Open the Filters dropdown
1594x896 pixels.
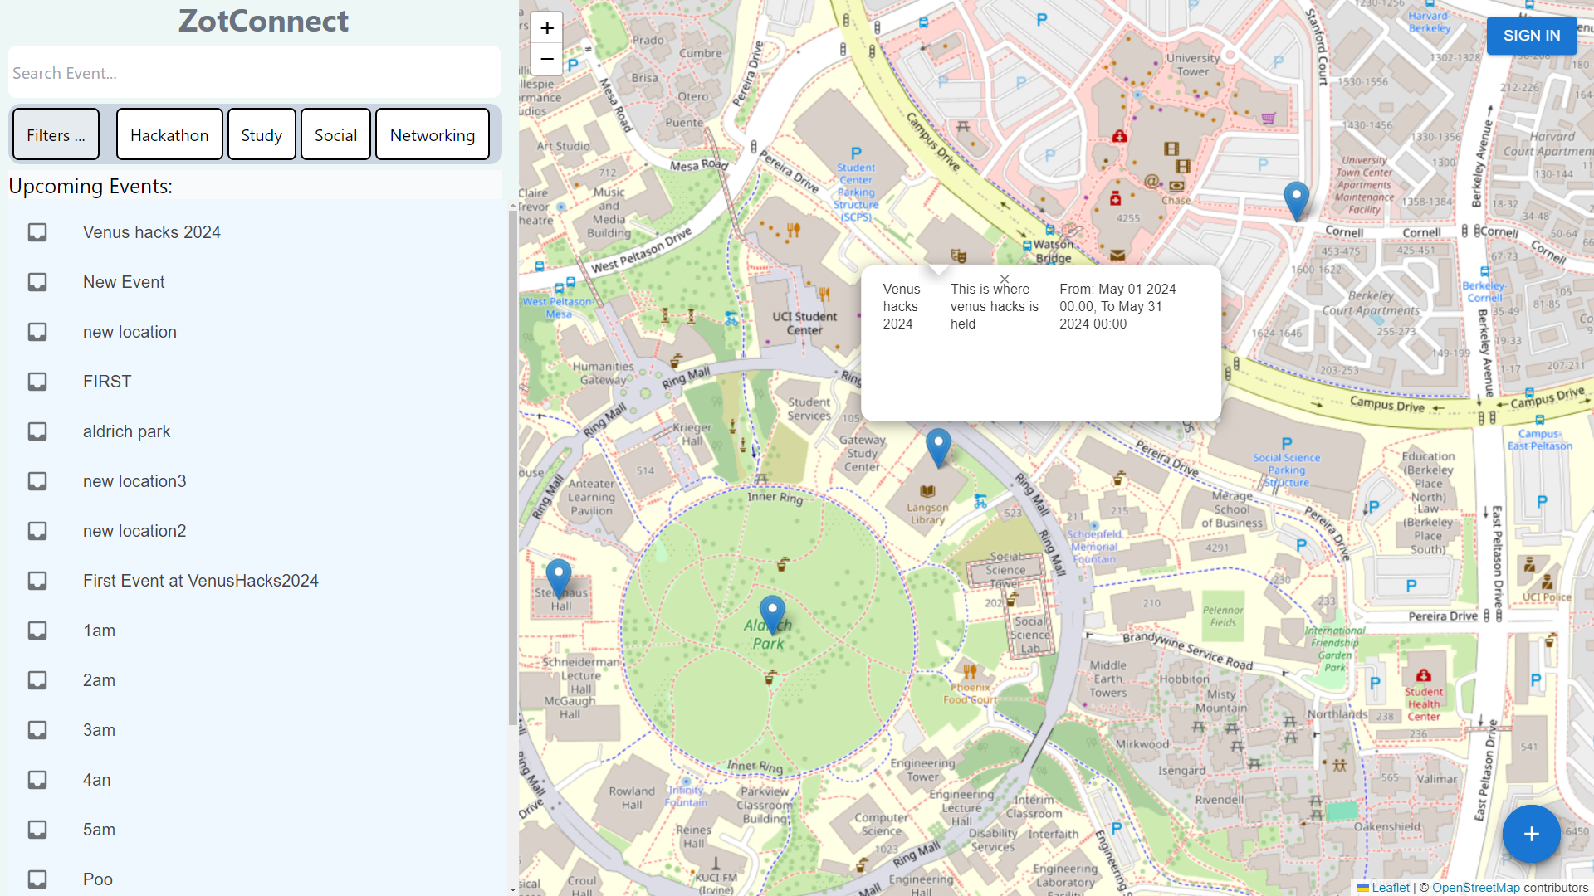(56, 134)
